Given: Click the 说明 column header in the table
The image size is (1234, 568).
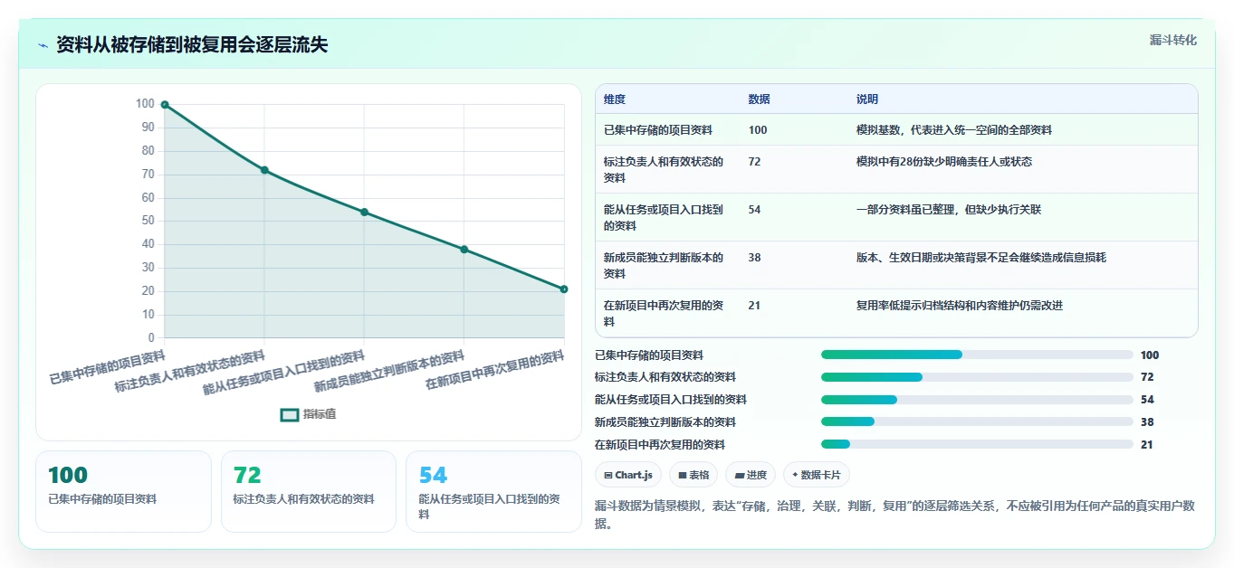Looking at the screenshot, I should coord(867,99).
